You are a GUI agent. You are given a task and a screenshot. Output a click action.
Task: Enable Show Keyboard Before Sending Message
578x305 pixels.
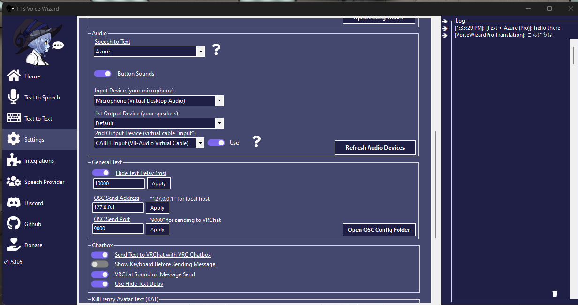coord(100,264)
